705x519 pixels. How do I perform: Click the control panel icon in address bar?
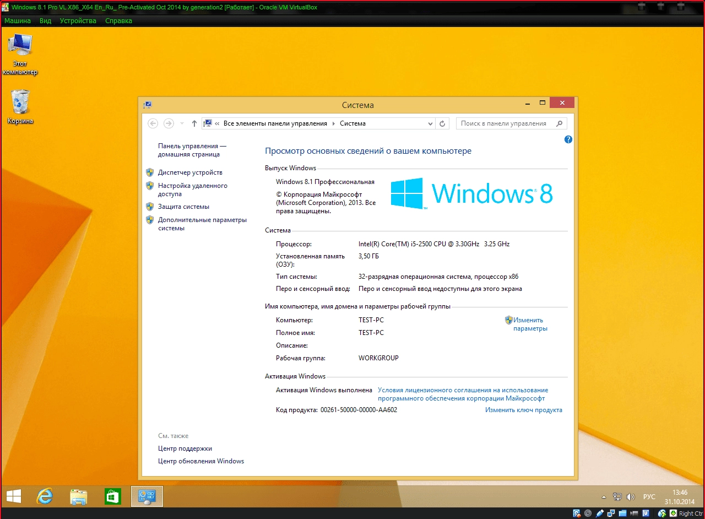pyautogui.click(x=208, y=123)
